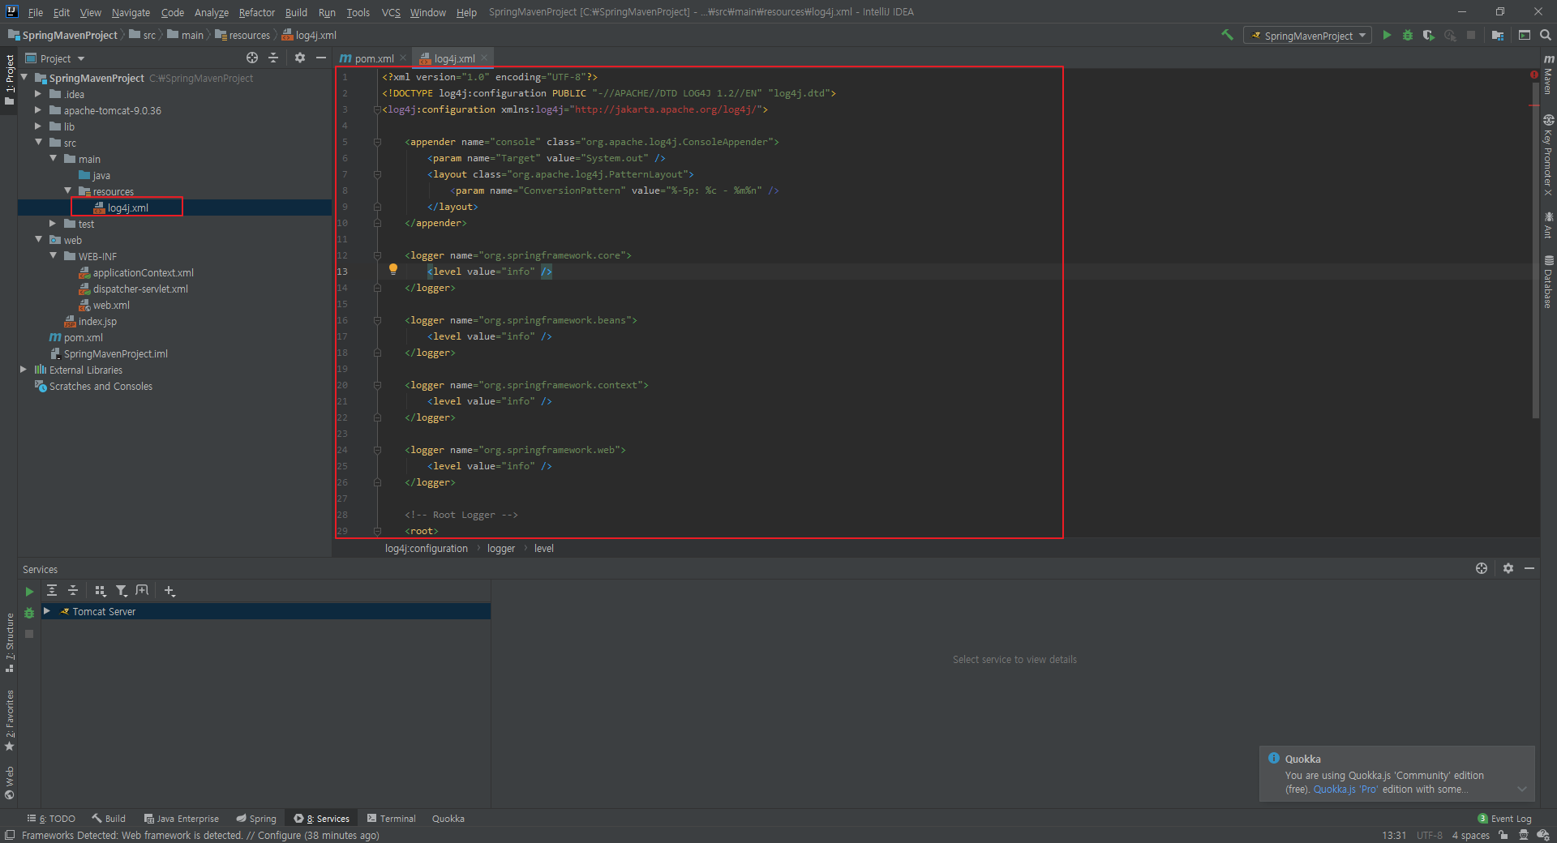Open the Services filter funnel icon
Screen dimensions: 1557x843
tap(122, 591)
